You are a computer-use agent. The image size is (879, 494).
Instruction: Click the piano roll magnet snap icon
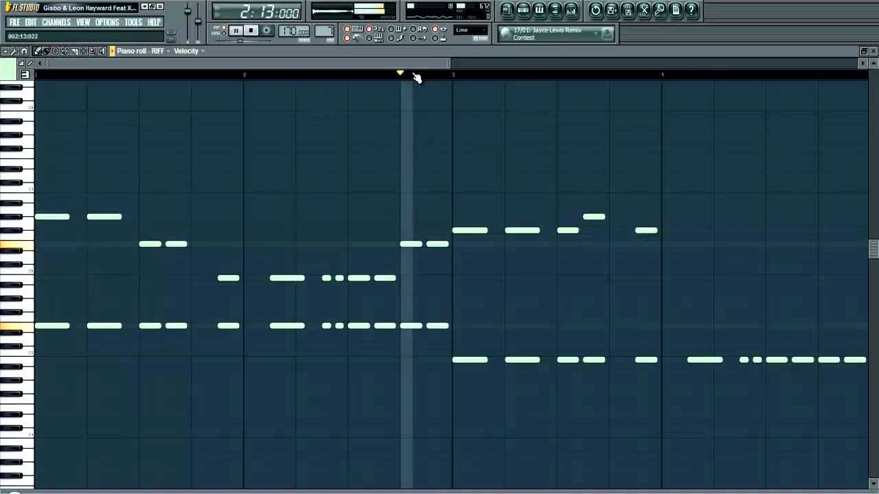point(24,51)
